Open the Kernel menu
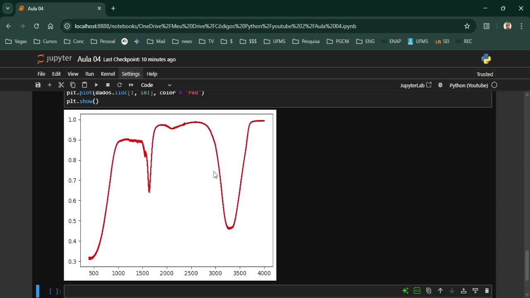The height and width of the screenshot is (298, 530). (108, 74)
